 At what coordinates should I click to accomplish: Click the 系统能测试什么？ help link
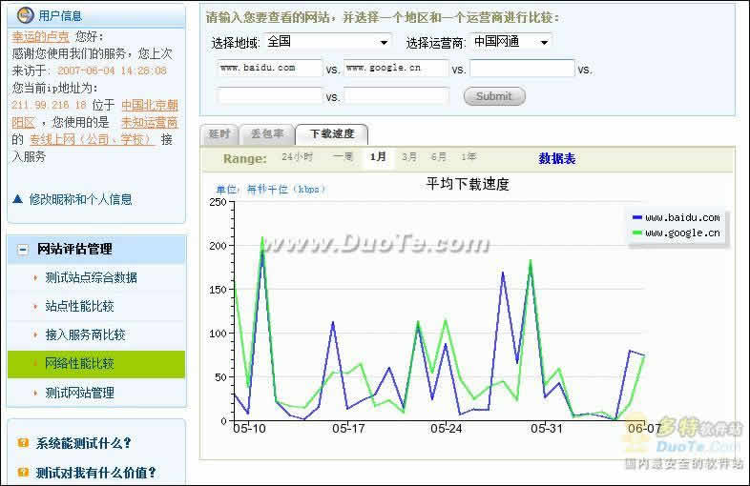(84, 443)
